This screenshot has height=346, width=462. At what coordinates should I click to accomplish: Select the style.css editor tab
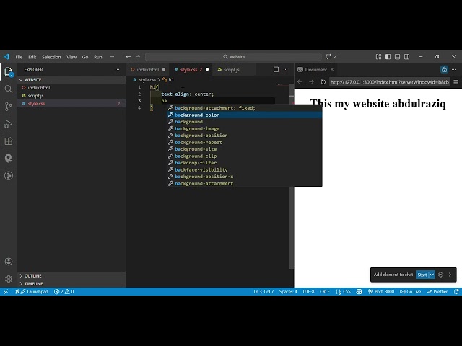pos(189,70)
